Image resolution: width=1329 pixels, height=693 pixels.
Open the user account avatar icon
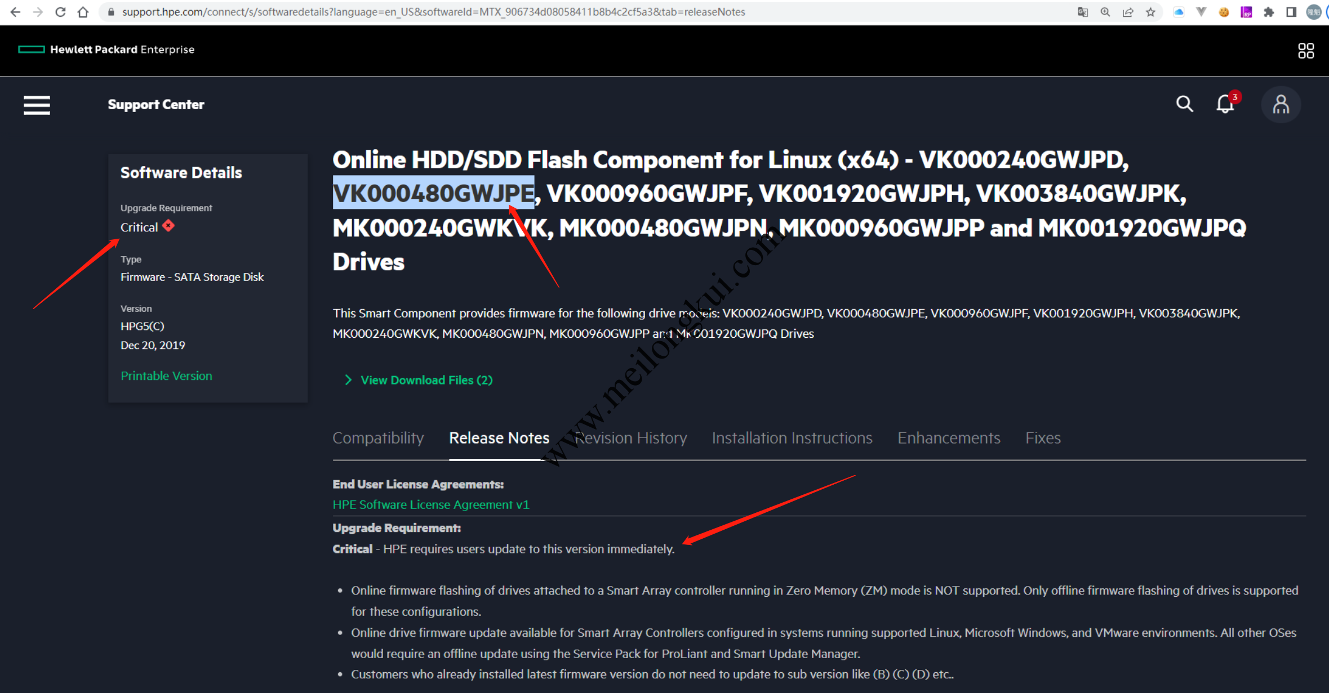(x=1281, y=105)
